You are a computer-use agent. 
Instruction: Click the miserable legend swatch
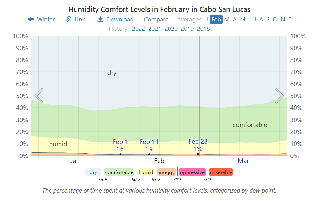pyautogui.click(x=221, y=172)
